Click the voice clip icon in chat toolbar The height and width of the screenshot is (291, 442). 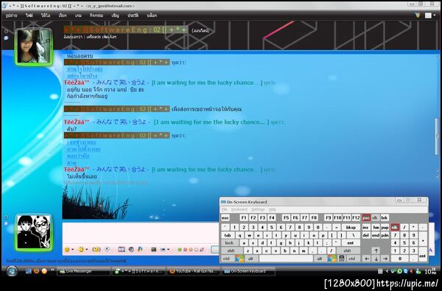tap(108, 249)
